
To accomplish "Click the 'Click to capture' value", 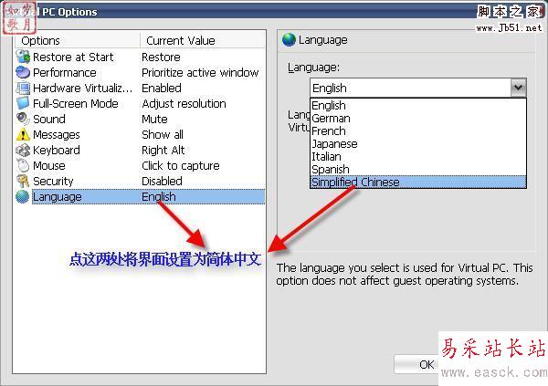I will pos(181,165).
